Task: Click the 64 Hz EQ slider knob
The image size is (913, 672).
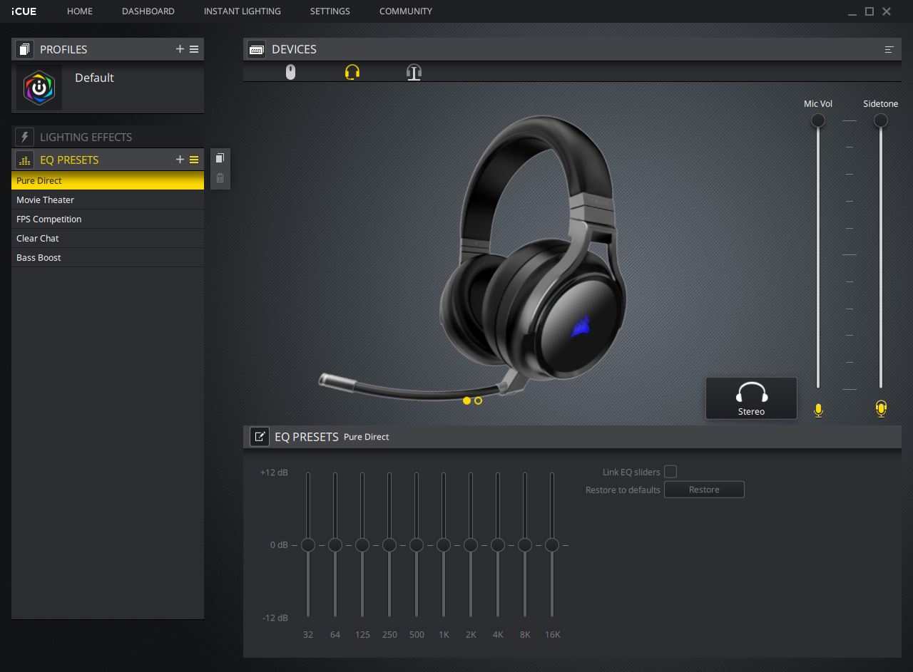Action: 335,545
